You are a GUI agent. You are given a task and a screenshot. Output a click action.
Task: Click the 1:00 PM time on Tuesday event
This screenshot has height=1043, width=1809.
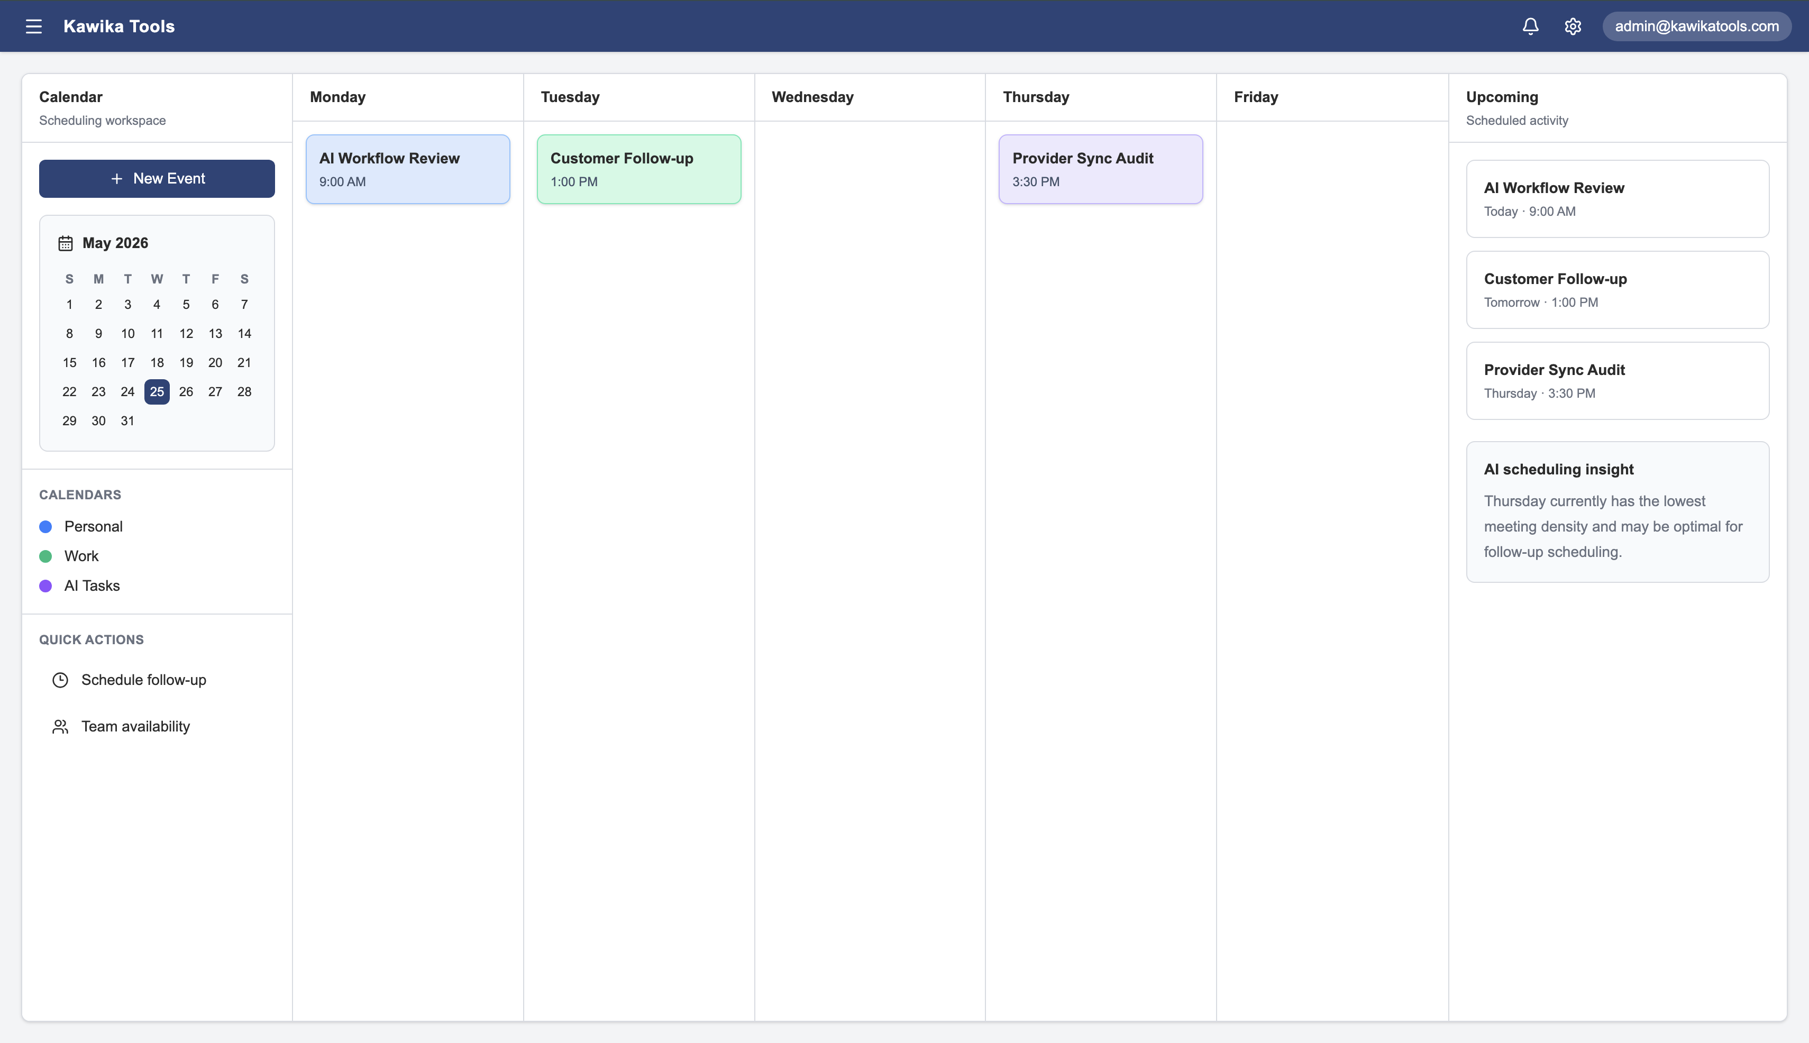(x=574, y=182)
